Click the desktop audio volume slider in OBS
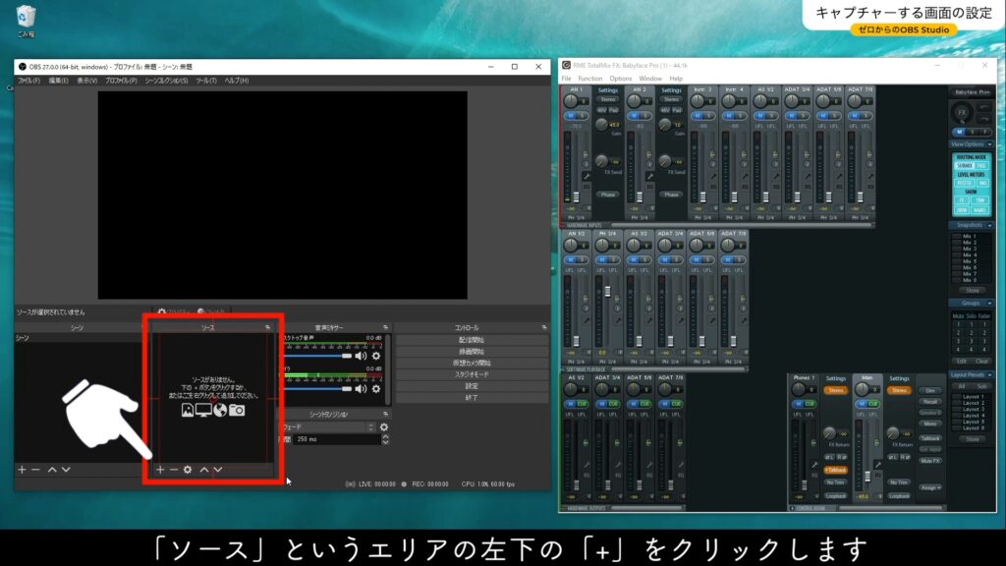This screenshot has width=1006, height=566. 319,356
